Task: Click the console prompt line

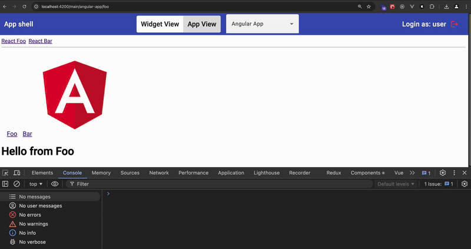Action: (x=288, y=194)
